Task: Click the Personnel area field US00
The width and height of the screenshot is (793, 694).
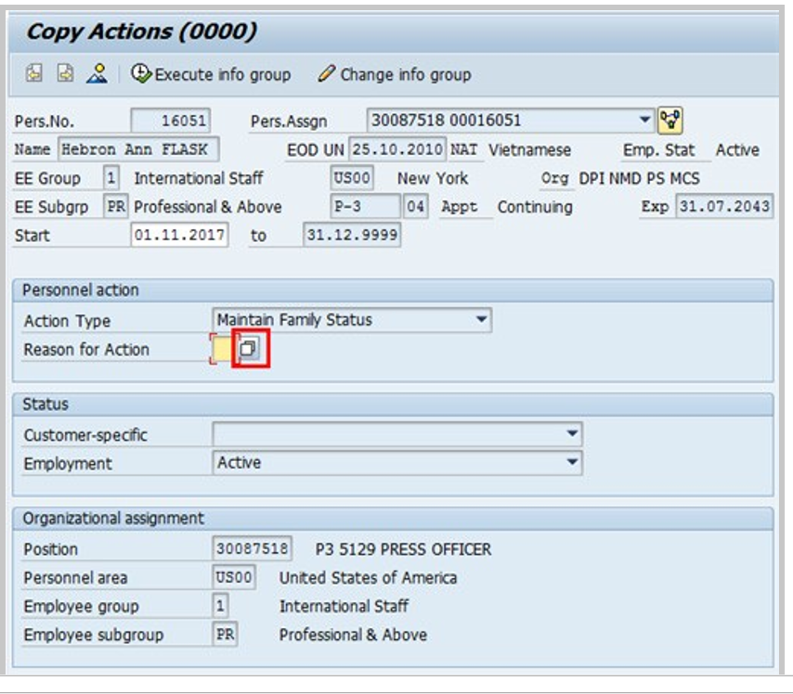Action: pyautogui.click(x=234, y=577)
